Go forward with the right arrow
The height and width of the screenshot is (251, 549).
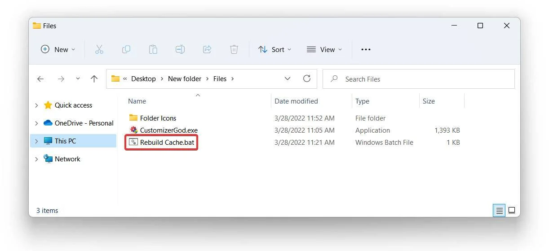[x=61, y=79]
